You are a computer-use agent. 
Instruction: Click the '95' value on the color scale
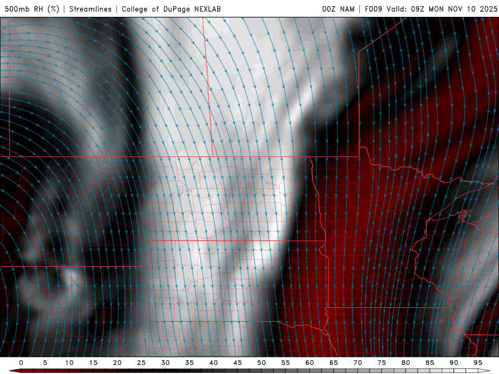coord(478,363)
